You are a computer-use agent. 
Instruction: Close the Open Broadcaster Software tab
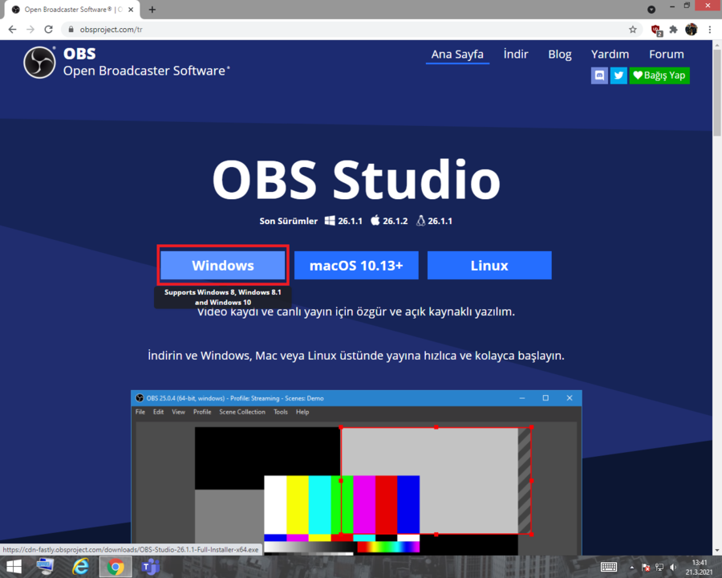(131, 9)
